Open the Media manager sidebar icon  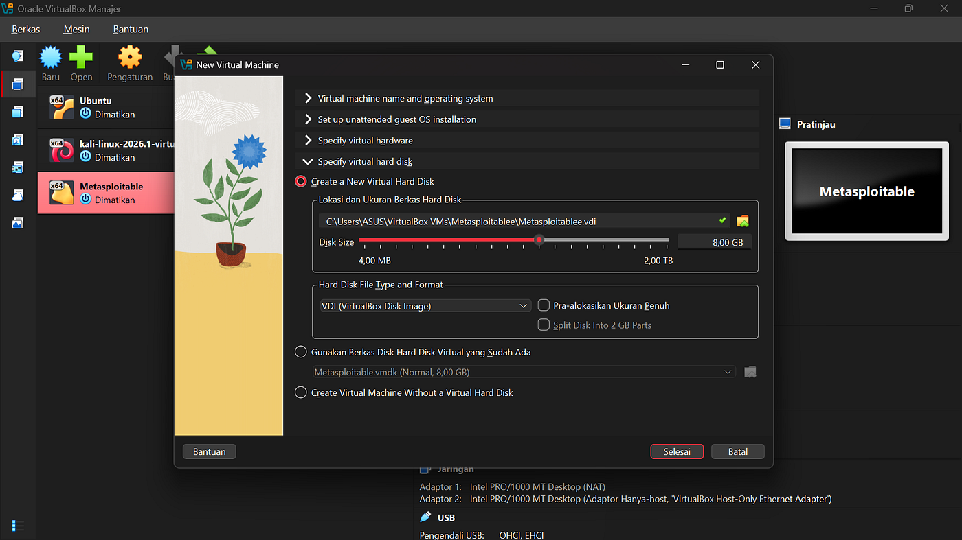pyautogui.click(x=18, y=140)
